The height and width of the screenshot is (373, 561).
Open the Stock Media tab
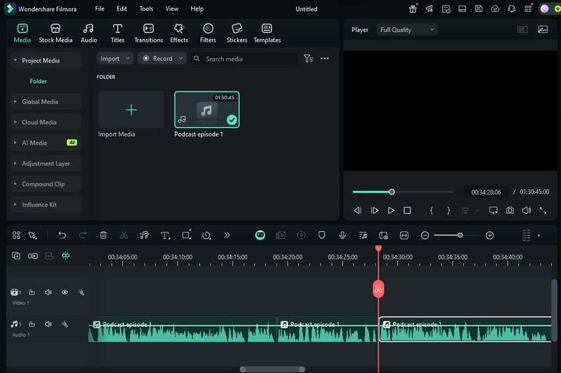[55, 33]
